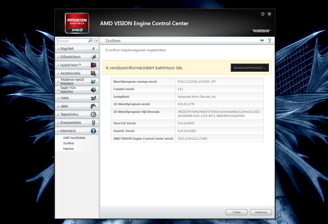The width and height of the screenshot is (328, 224).
Task: Click the green pin icon in Szoftver header
Action: pos(262,41)
